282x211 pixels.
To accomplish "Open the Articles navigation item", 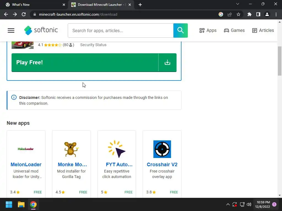I will (x=263, y=30).
